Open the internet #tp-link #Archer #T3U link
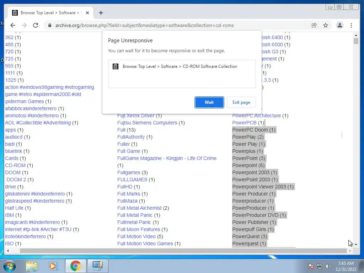 pyautogui.click(x=38, y=229)
